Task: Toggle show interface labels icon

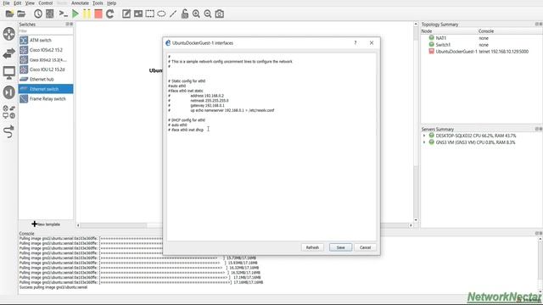Action: pyautogui.click(x=50, y=14)
